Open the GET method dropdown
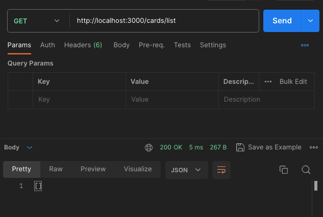This screenshot has height=217, width=323. click(x=37, y=21)
